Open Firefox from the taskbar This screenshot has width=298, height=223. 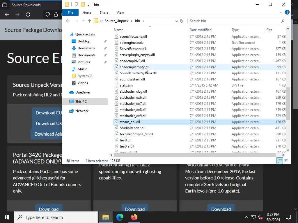[x=134, y=217]
